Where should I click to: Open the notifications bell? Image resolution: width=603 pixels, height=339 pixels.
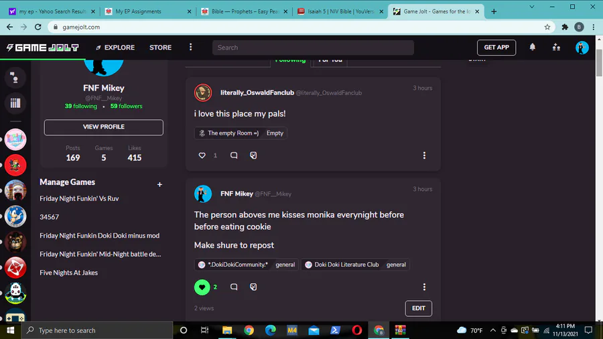(532, 47)
